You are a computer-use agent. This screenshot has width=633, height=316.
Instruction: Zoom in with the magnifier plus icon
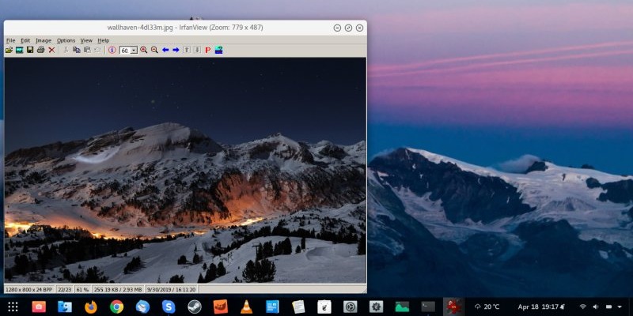tap(144, 50)
